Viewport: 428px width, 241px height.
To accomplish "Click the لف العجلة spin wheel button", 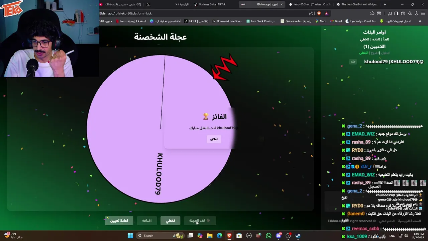I will pyautogui.click(x=200, y=221).
